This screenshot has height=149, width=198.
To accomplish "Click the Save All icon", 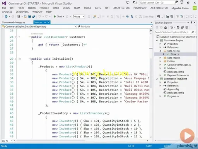I will coord(34,17).
